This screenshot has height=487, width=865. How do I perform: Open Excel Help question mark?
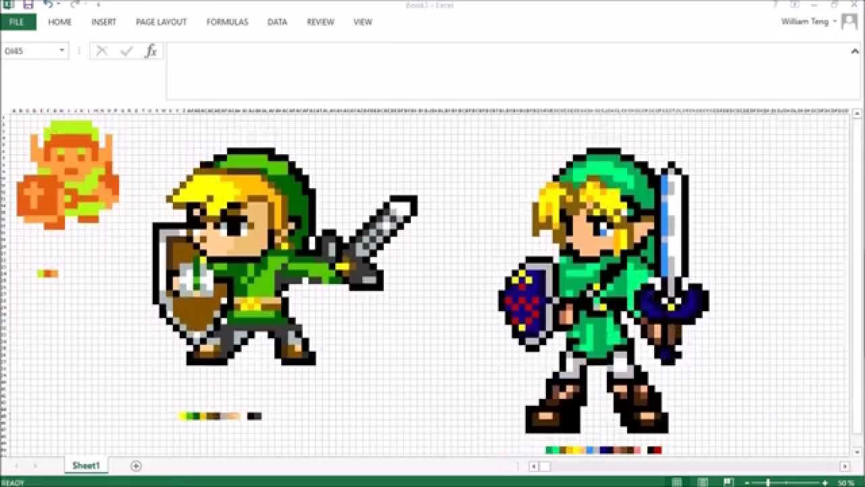pos(776,4)
